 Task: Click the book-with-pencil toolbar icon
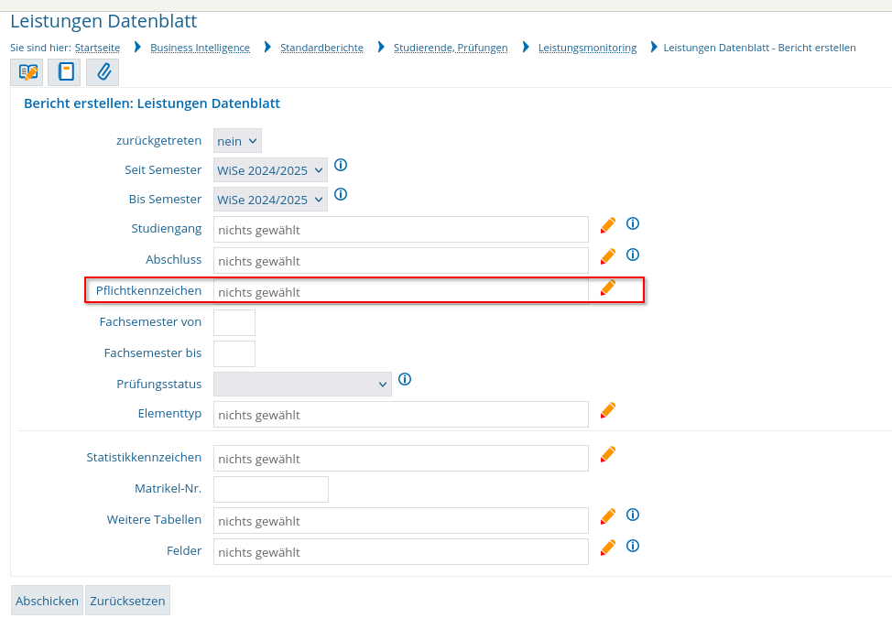(27, 72)
